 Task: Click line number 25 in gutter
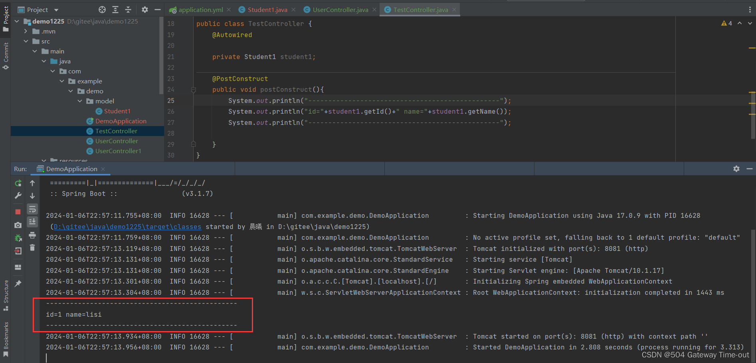click(x=171, y=101)
